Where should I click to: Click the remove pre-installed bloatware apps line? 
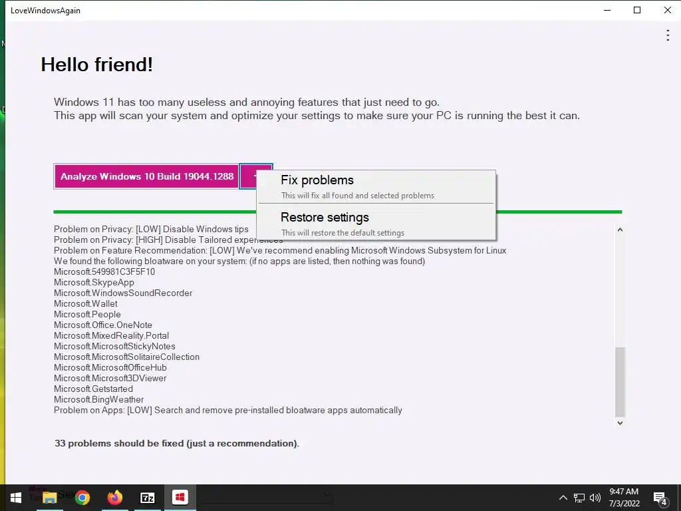click(x=228, y=410)
